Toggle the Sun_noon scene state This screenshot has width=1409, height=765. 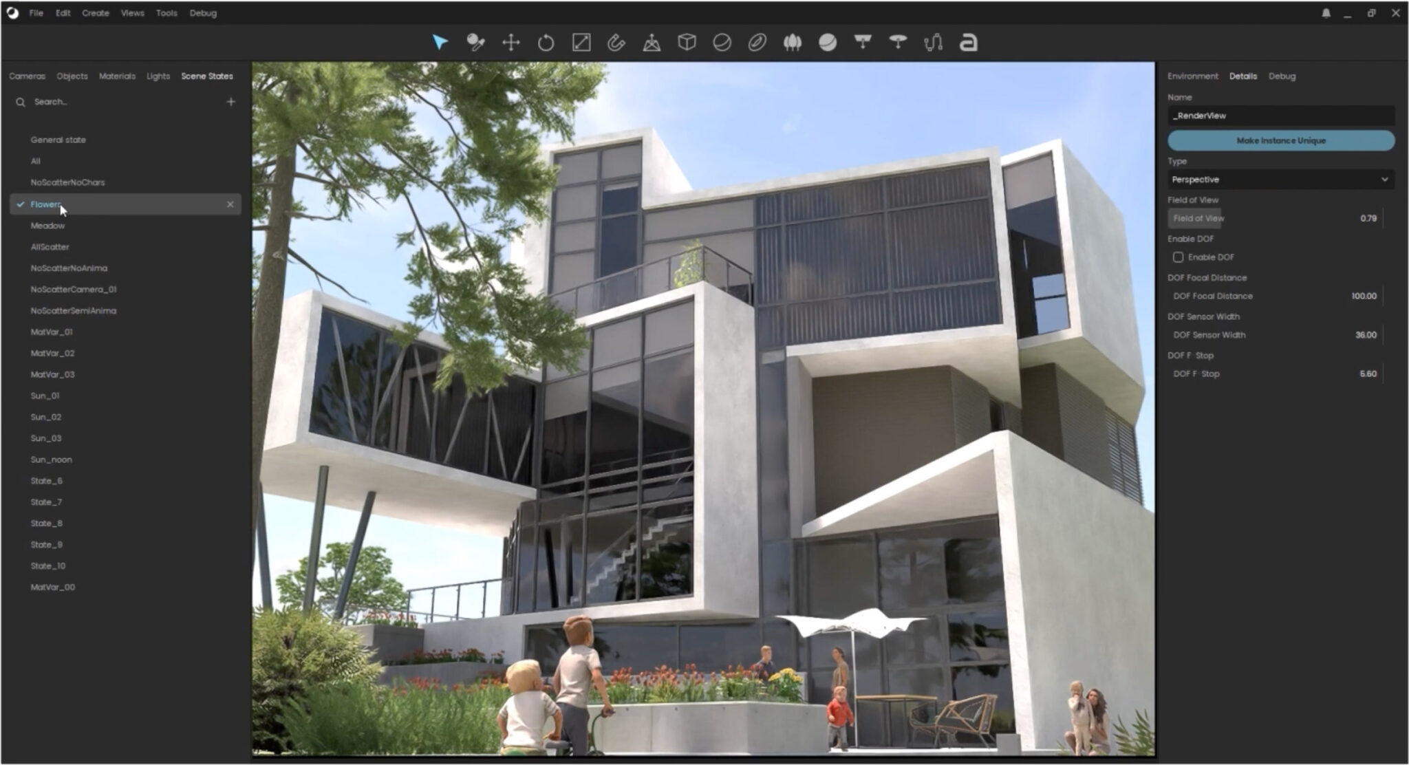52,459
